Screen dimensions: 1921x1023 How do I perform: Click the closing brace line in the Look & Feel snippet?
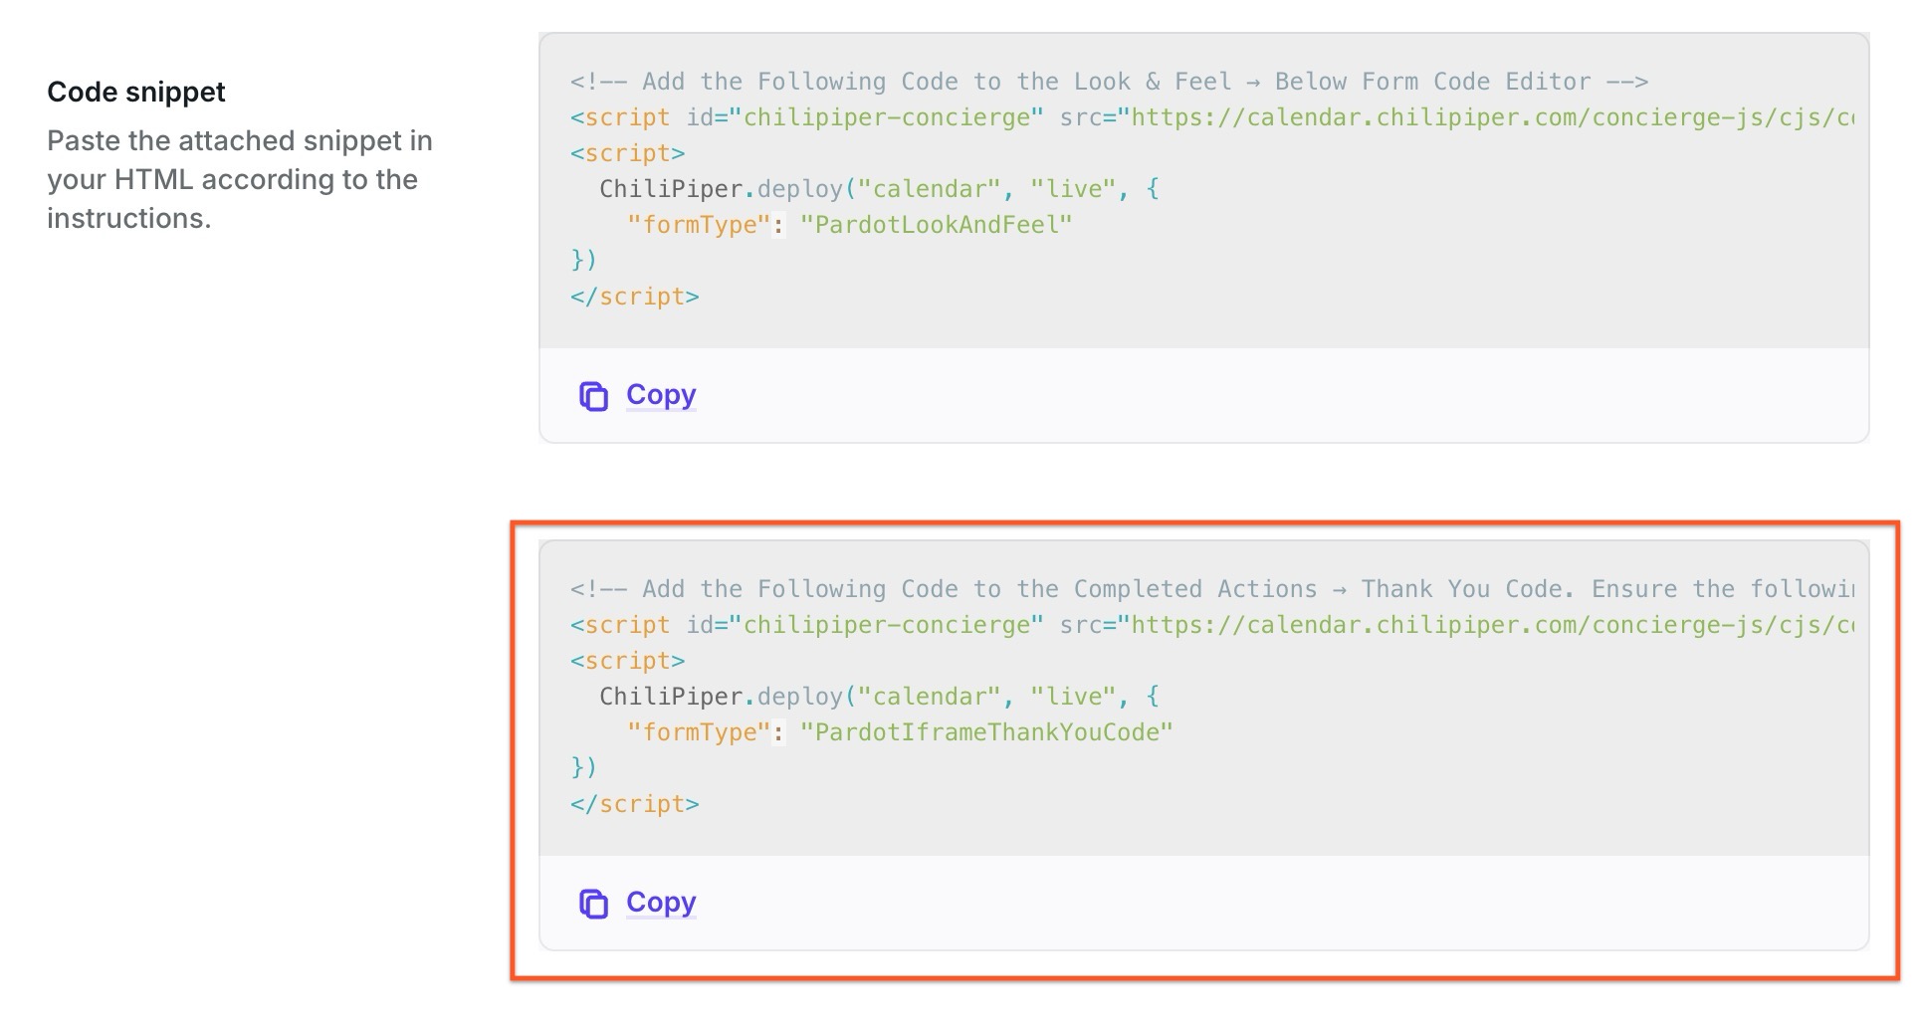coord(583,261)
